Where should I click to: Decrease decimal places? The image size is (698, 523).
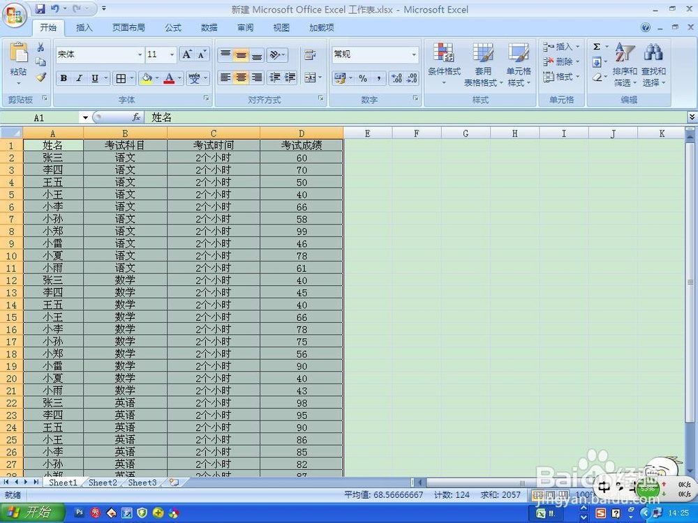pos(411,78)
